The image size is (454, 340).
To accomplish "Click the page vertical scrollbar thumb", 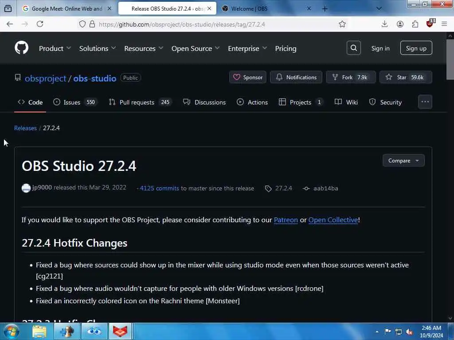I will coord(450,60).
